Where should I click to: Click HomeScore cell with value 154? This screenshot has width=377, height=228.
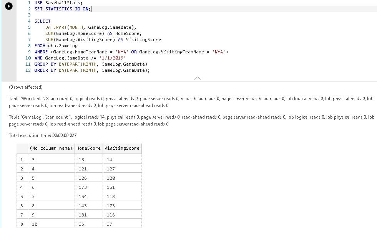[88, 196]
